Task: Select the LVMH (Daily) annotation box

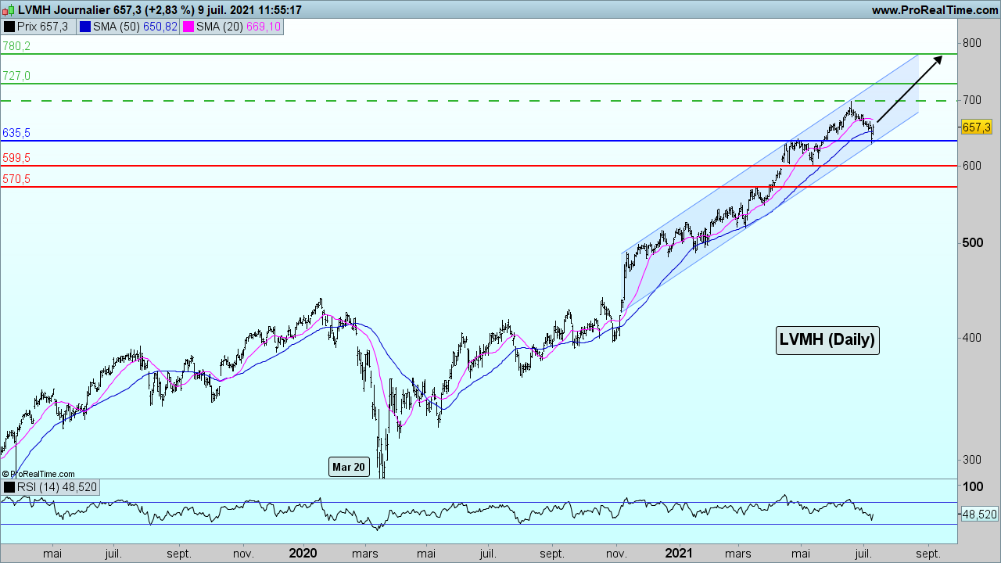Action: (827, 340)
